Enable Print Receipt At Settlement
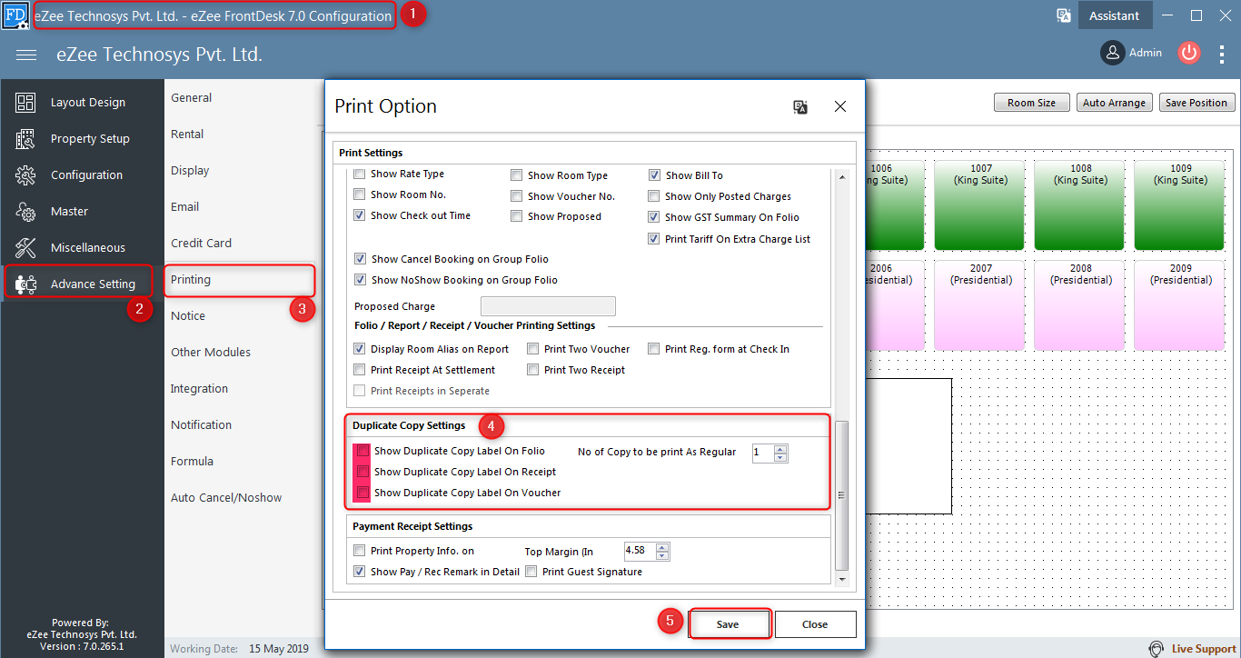The image size is (1241, 658). point(360,370)
